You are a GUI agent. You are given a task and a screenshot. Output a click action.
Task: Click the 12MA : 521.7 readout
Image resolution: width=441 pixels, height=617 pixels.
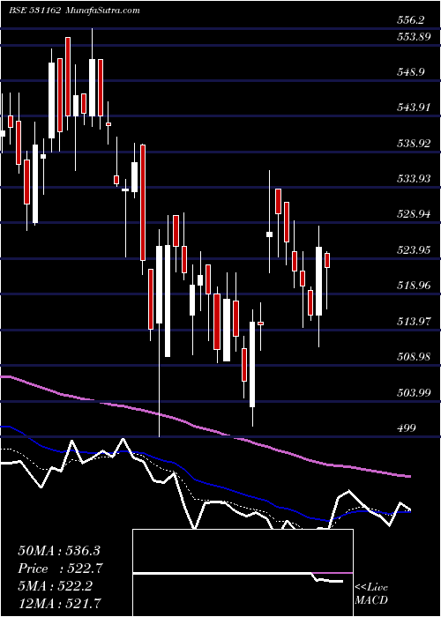pos(59,602)
